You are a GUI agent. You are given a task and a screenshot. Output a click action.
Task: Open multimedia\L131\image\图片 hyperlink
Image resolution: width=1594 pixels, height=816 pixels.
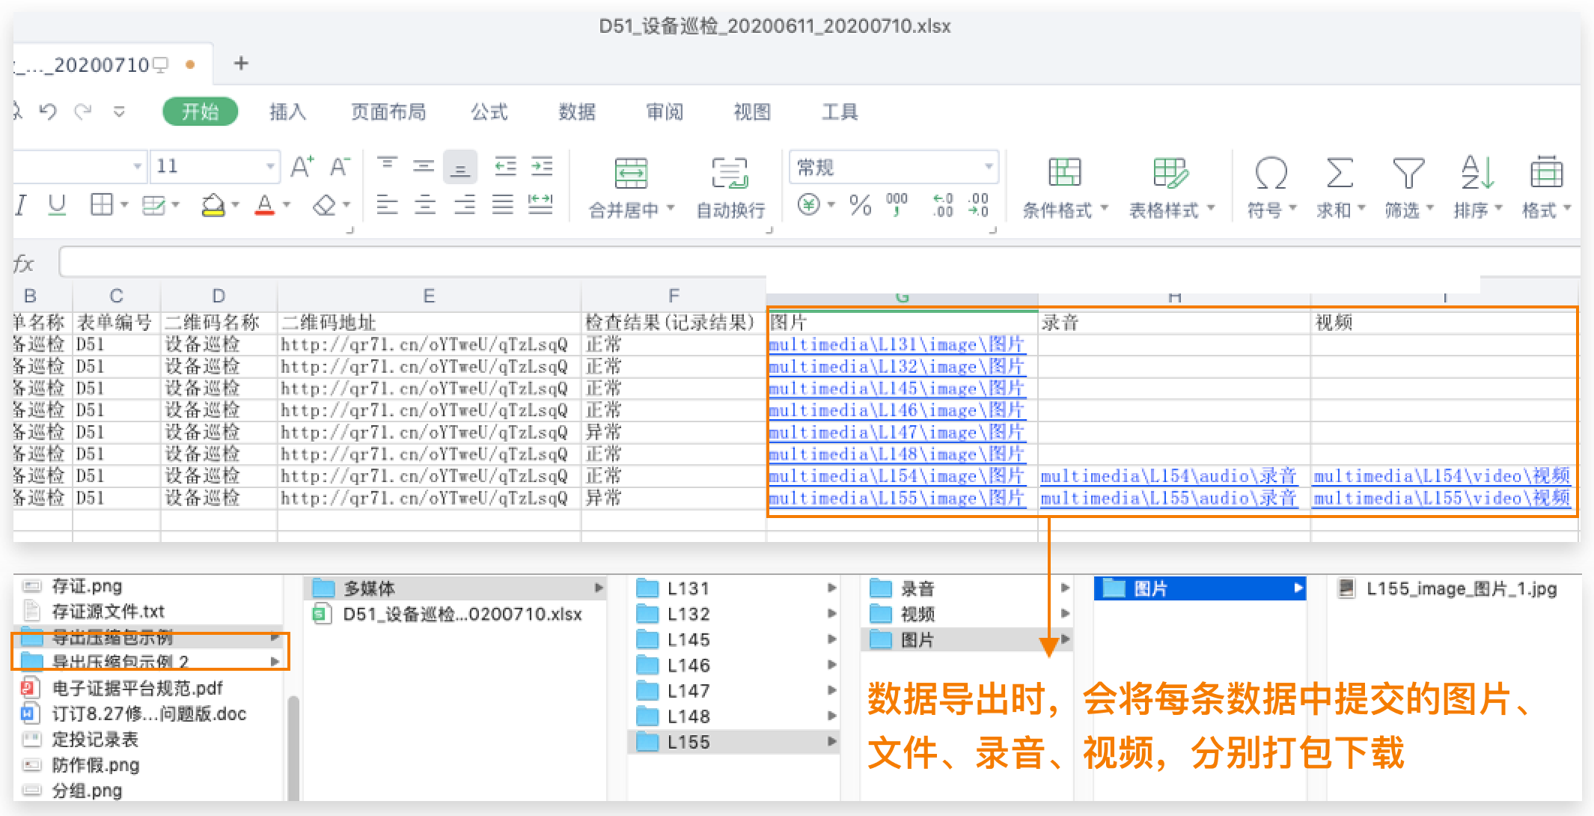pos(896,344)
